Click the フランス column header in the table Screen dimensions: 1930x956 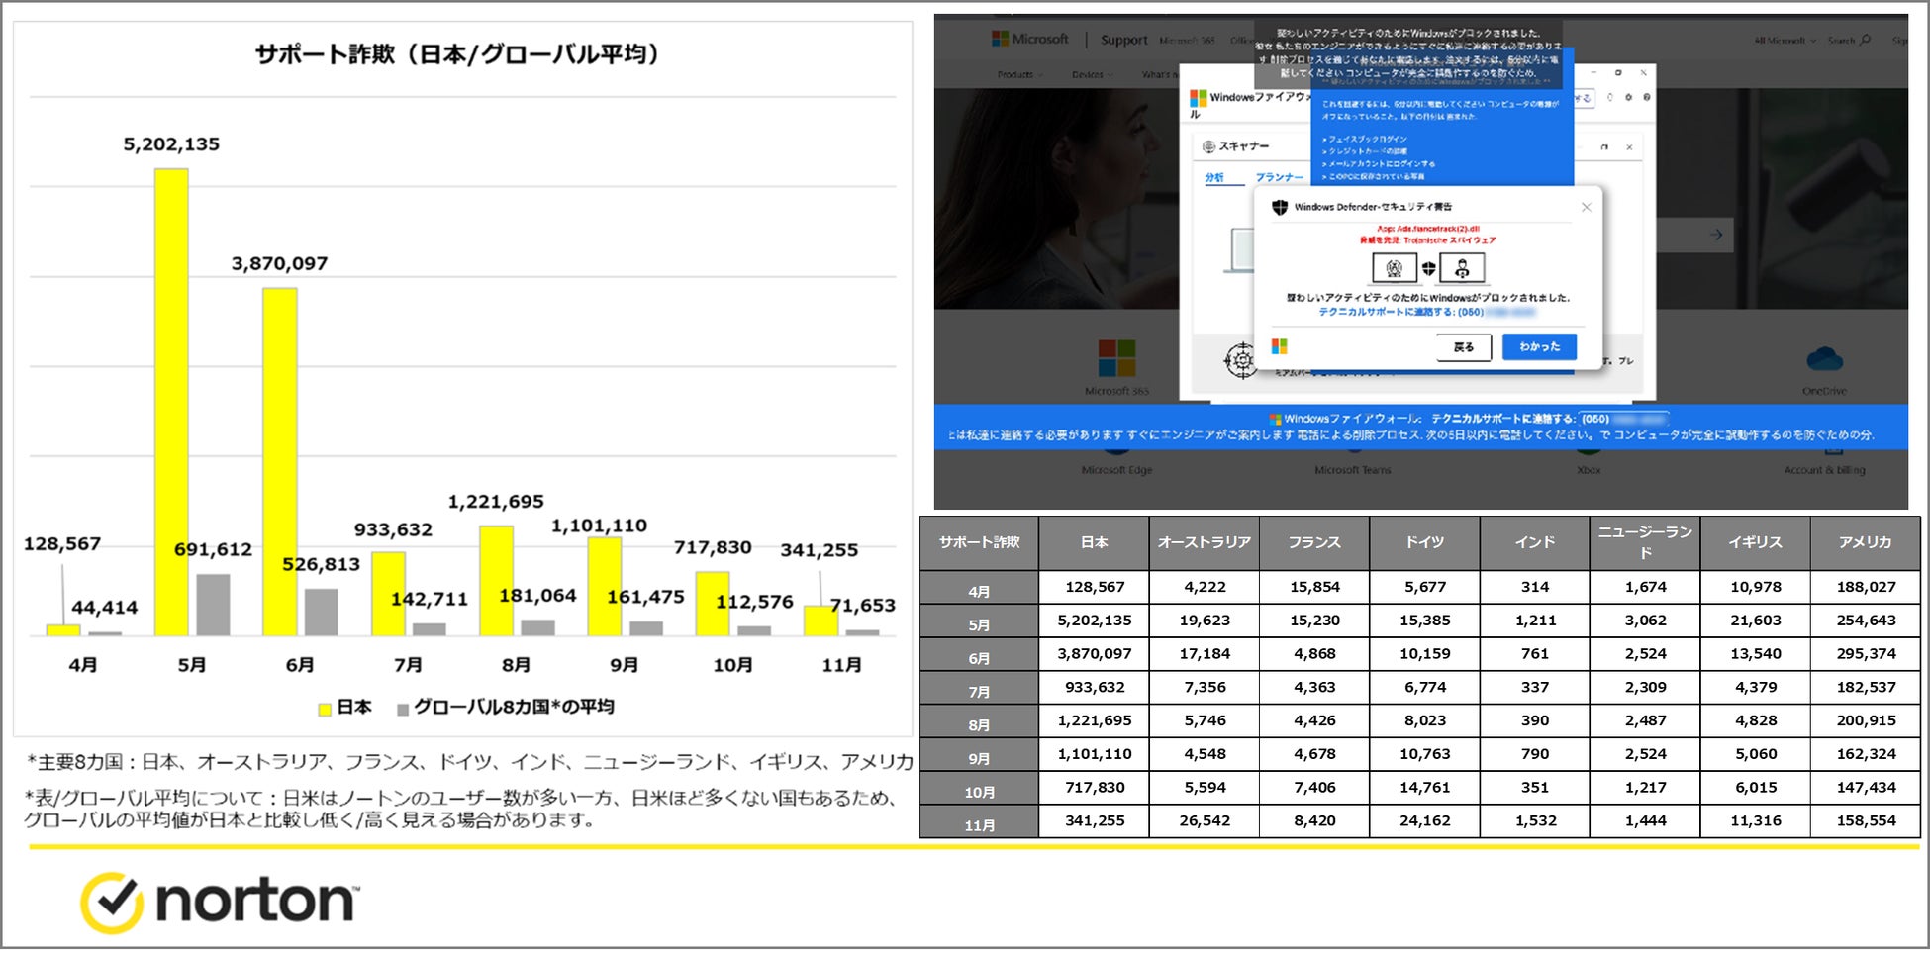[x=1314, y=542]
